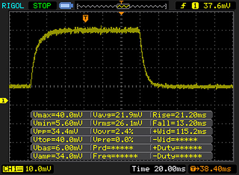Click the Vmax=40.0mV measurement
The image size is (239, 175).
click(58, 115)
